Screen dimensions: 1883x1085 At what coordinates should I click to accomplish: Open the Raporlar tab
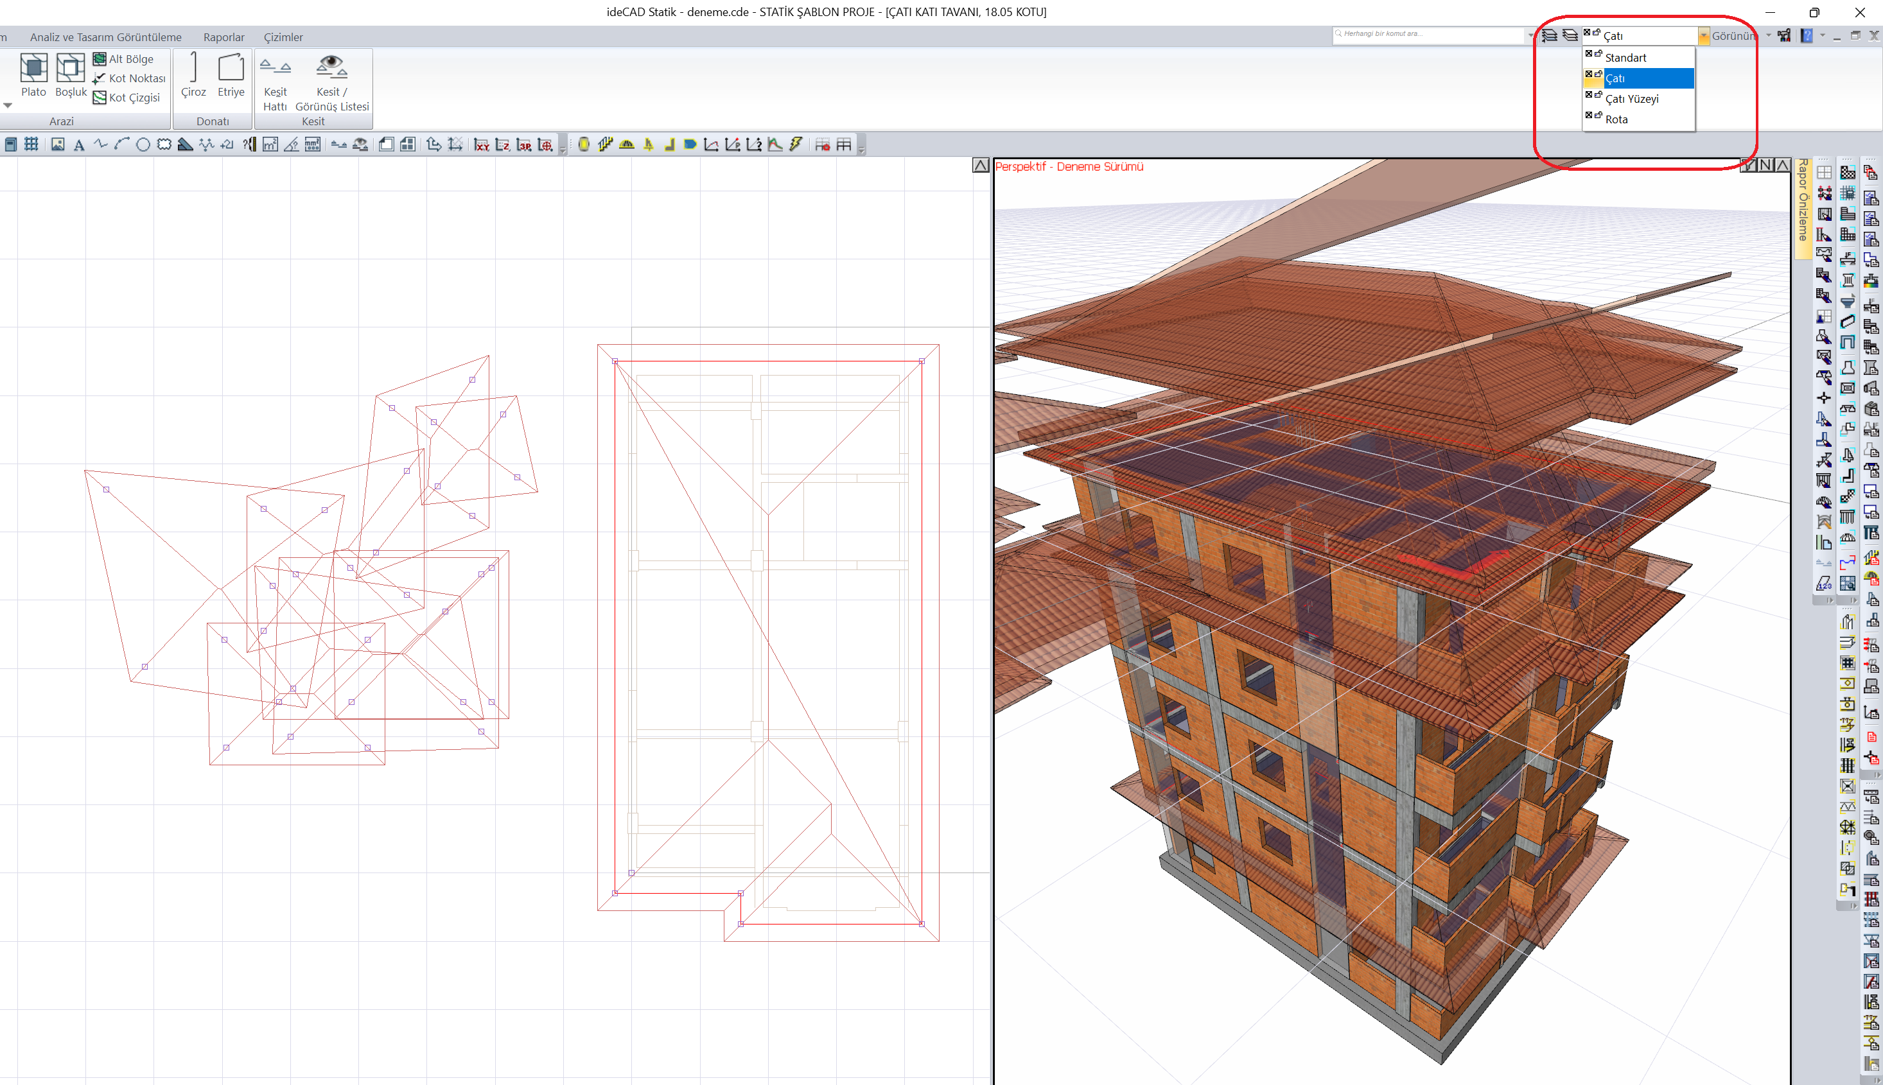tap(223, 37)
